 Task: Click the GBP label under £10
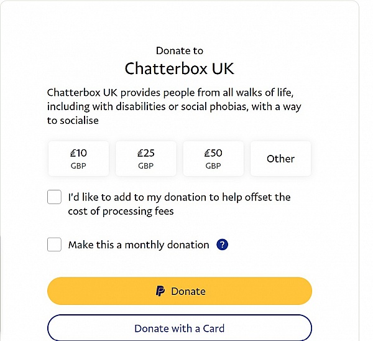78,166
